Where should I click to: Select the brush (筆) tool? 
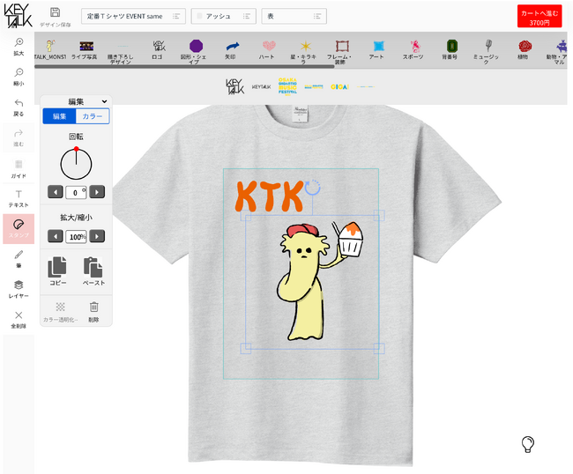pyautogui.click(x=19, y=259)
